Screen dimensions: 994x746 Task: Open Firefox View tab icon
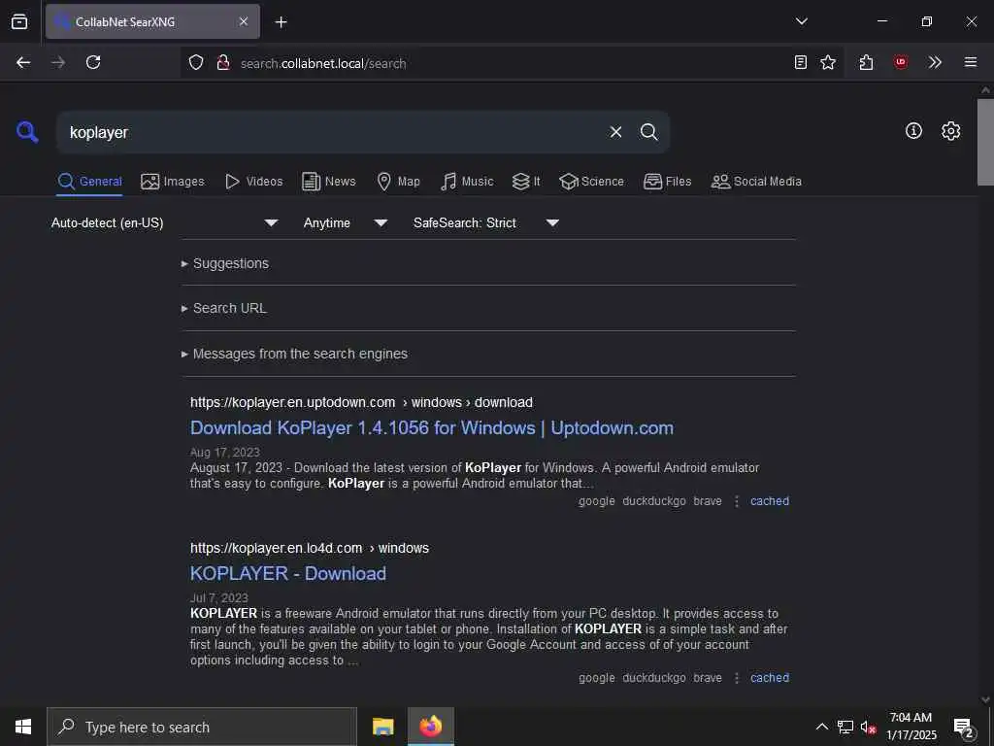point(19,21)
